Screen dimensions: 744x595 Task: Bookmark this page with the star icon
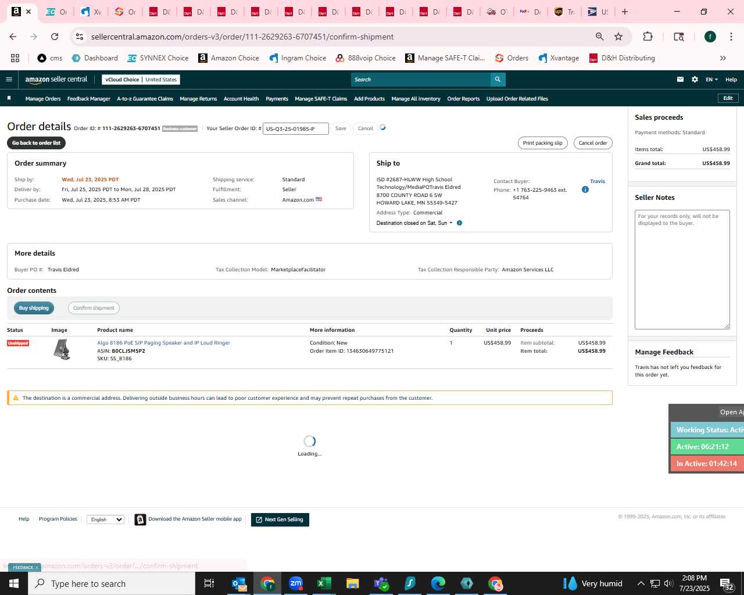pos(618,37)
